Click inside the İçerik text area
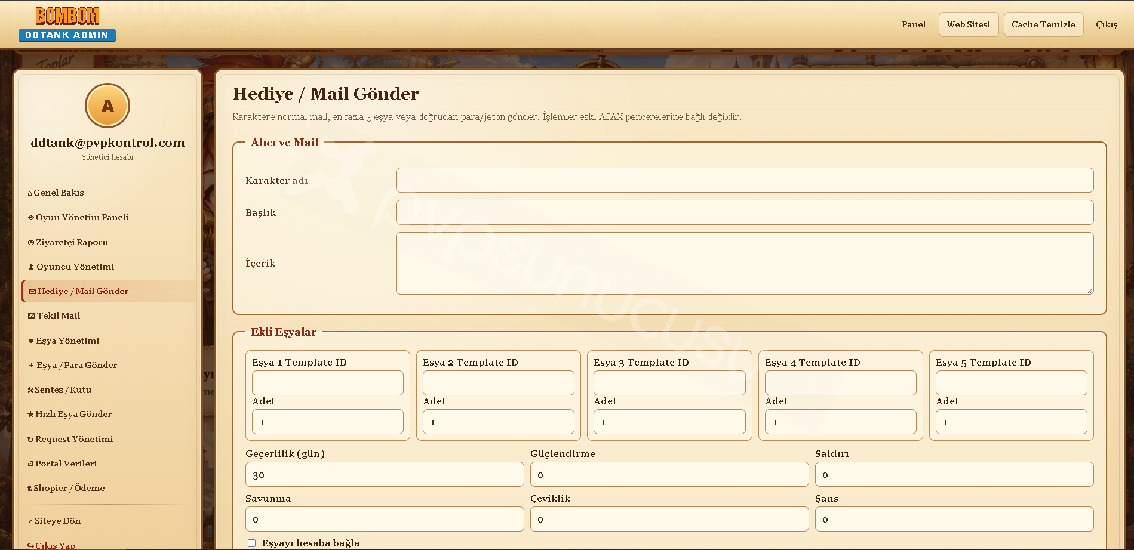 pos(745,263)
